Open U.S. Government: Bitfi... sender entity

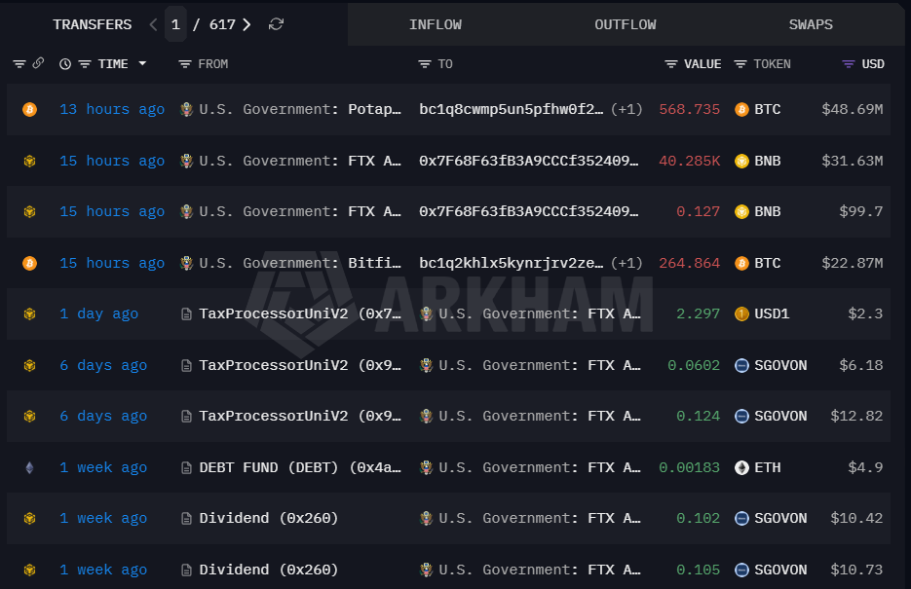pos(300,264)
